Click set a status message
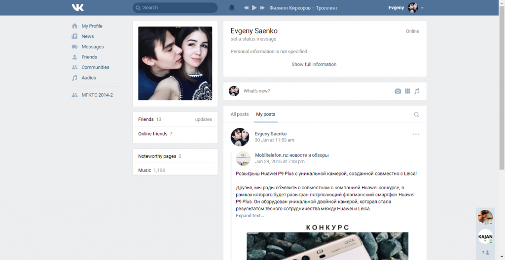505x260 pixels. click(253, 39)
